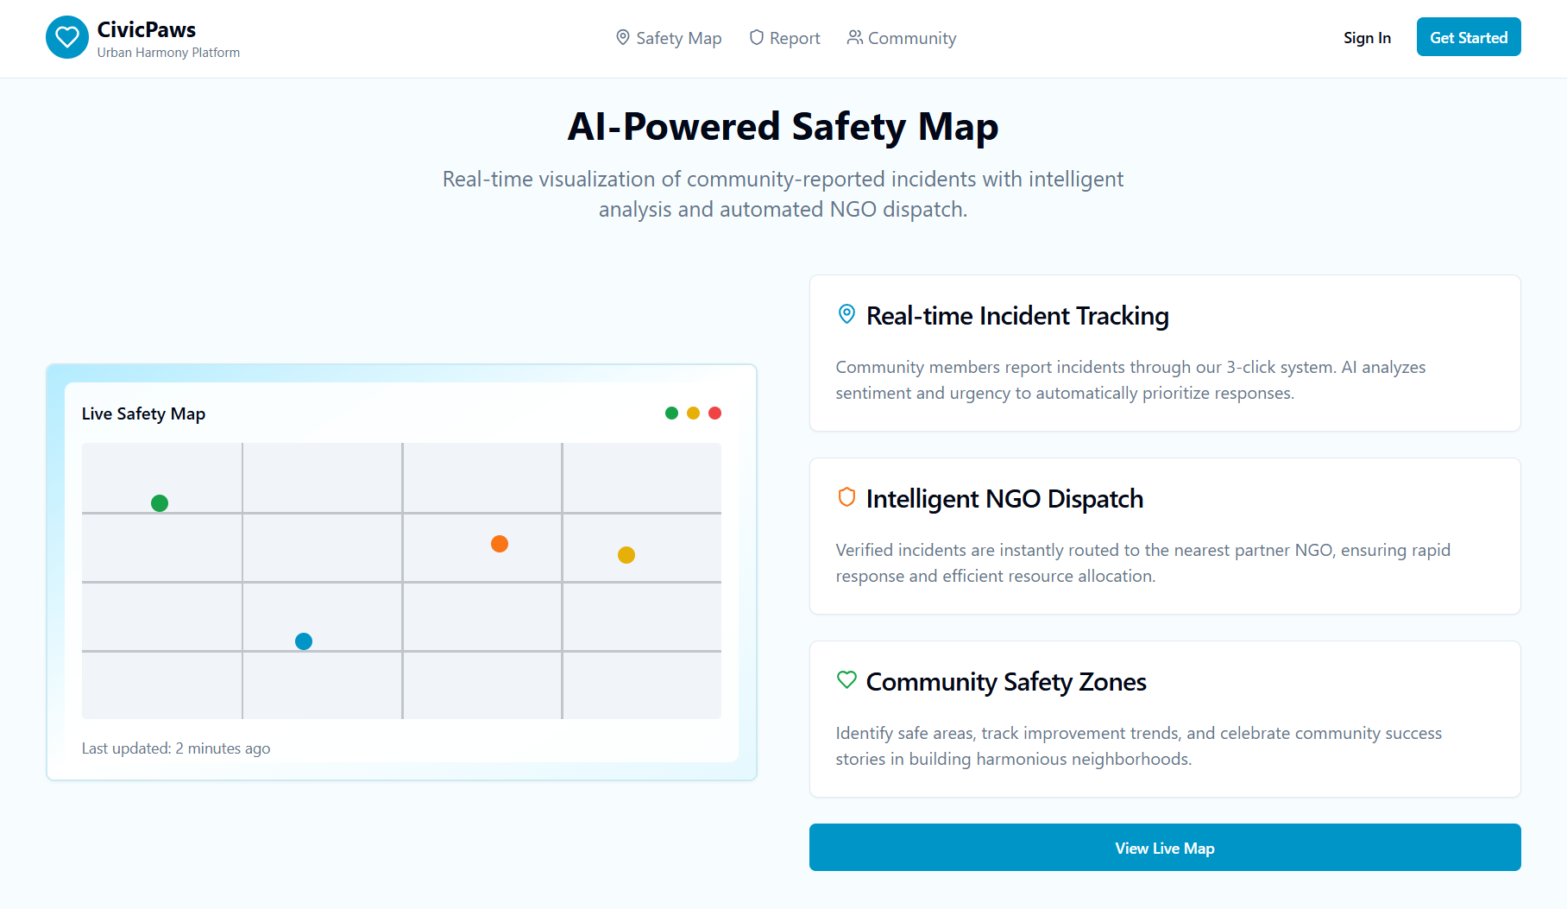This screenshot has height=909, width=1567.
Task: Click the yellow status dot in the Live Safety Map header
Action: click(693, 413)
